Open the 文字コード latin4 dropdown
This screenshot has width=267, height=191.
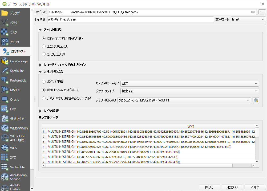(x=248, y=19)
